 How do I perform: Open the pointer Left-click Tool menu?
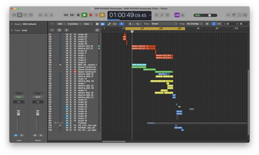[131, 24]
